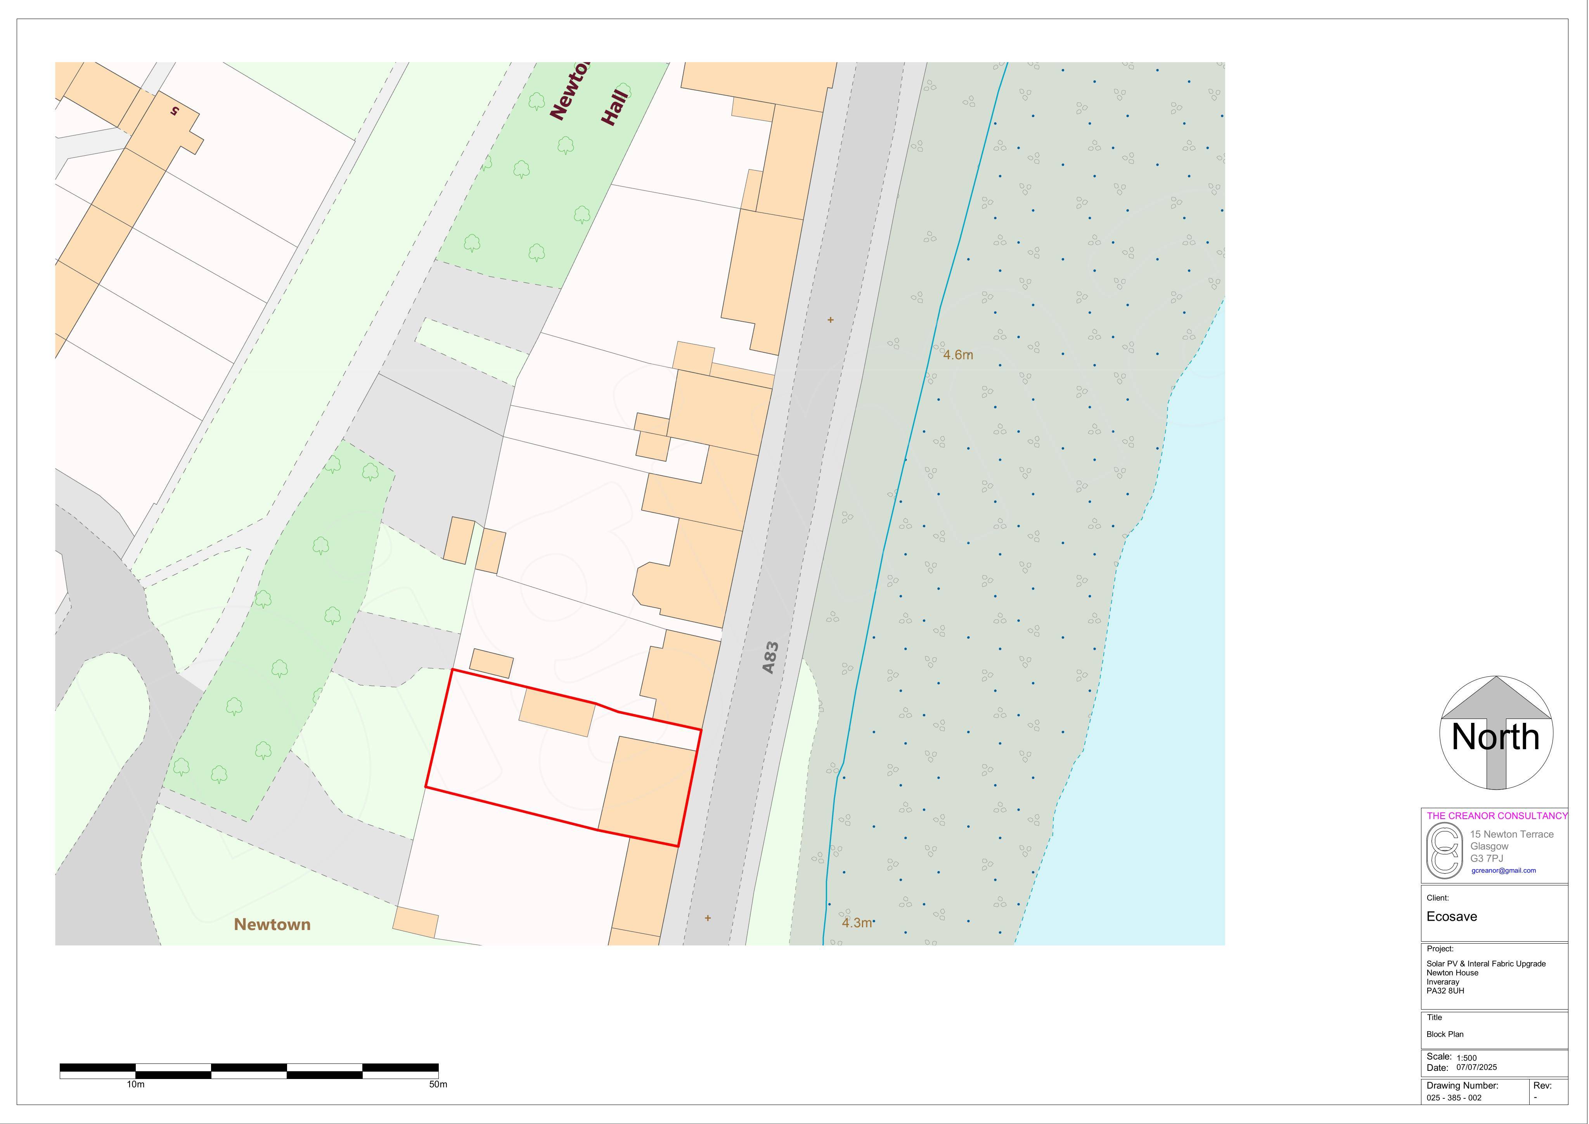The width and height of the screenshot is (1589, 1124).
Task: Click the gcreanor@gmail.com email address
Action: pos(1503,871)
